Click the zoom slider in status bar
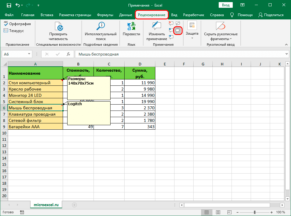This screenshot has width=291, height=216. click(255, 212)
